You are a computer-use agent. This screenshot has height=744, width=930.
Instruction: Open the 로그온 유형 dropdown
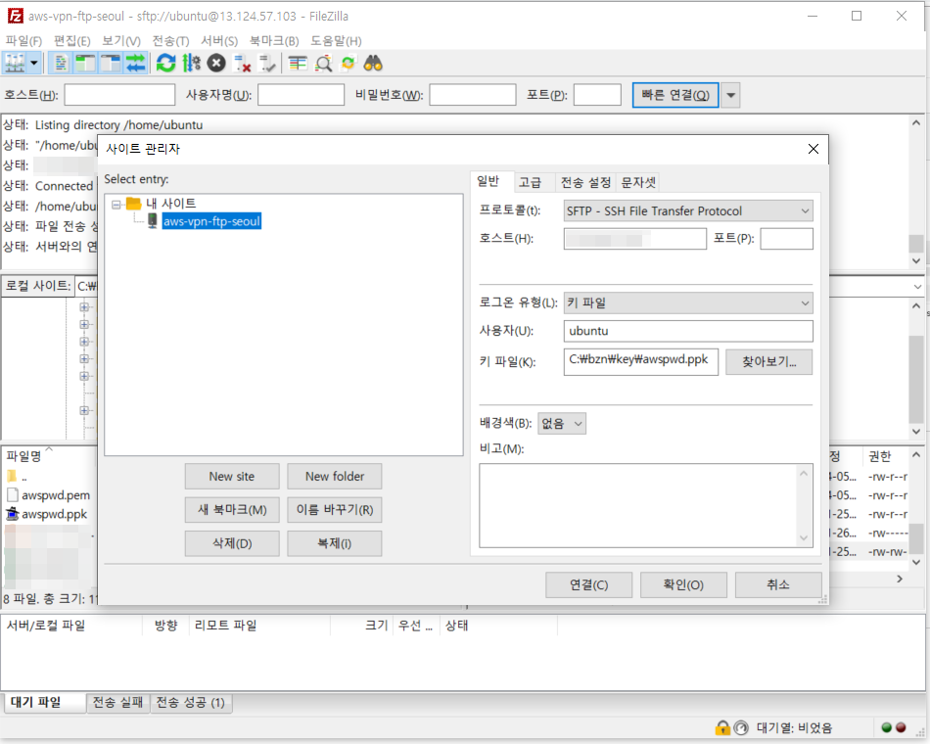point(688,303)
